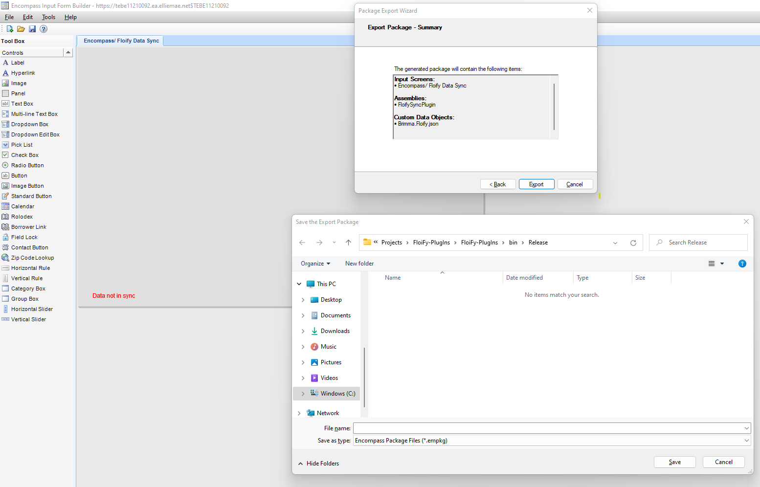Viewport: 760px width, 487px height.
Task: Select the Zip Code Lookup control
Action: pos(32,258)
